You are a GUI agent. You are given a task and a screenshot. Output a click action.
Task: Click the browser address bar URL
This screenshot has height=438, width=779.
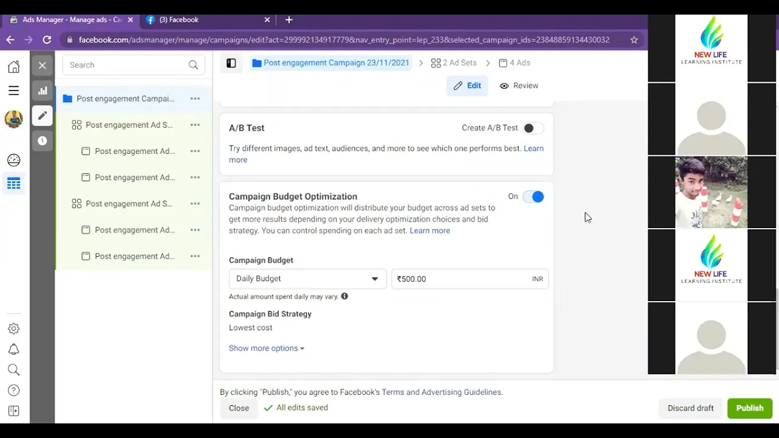coord(344,40)
